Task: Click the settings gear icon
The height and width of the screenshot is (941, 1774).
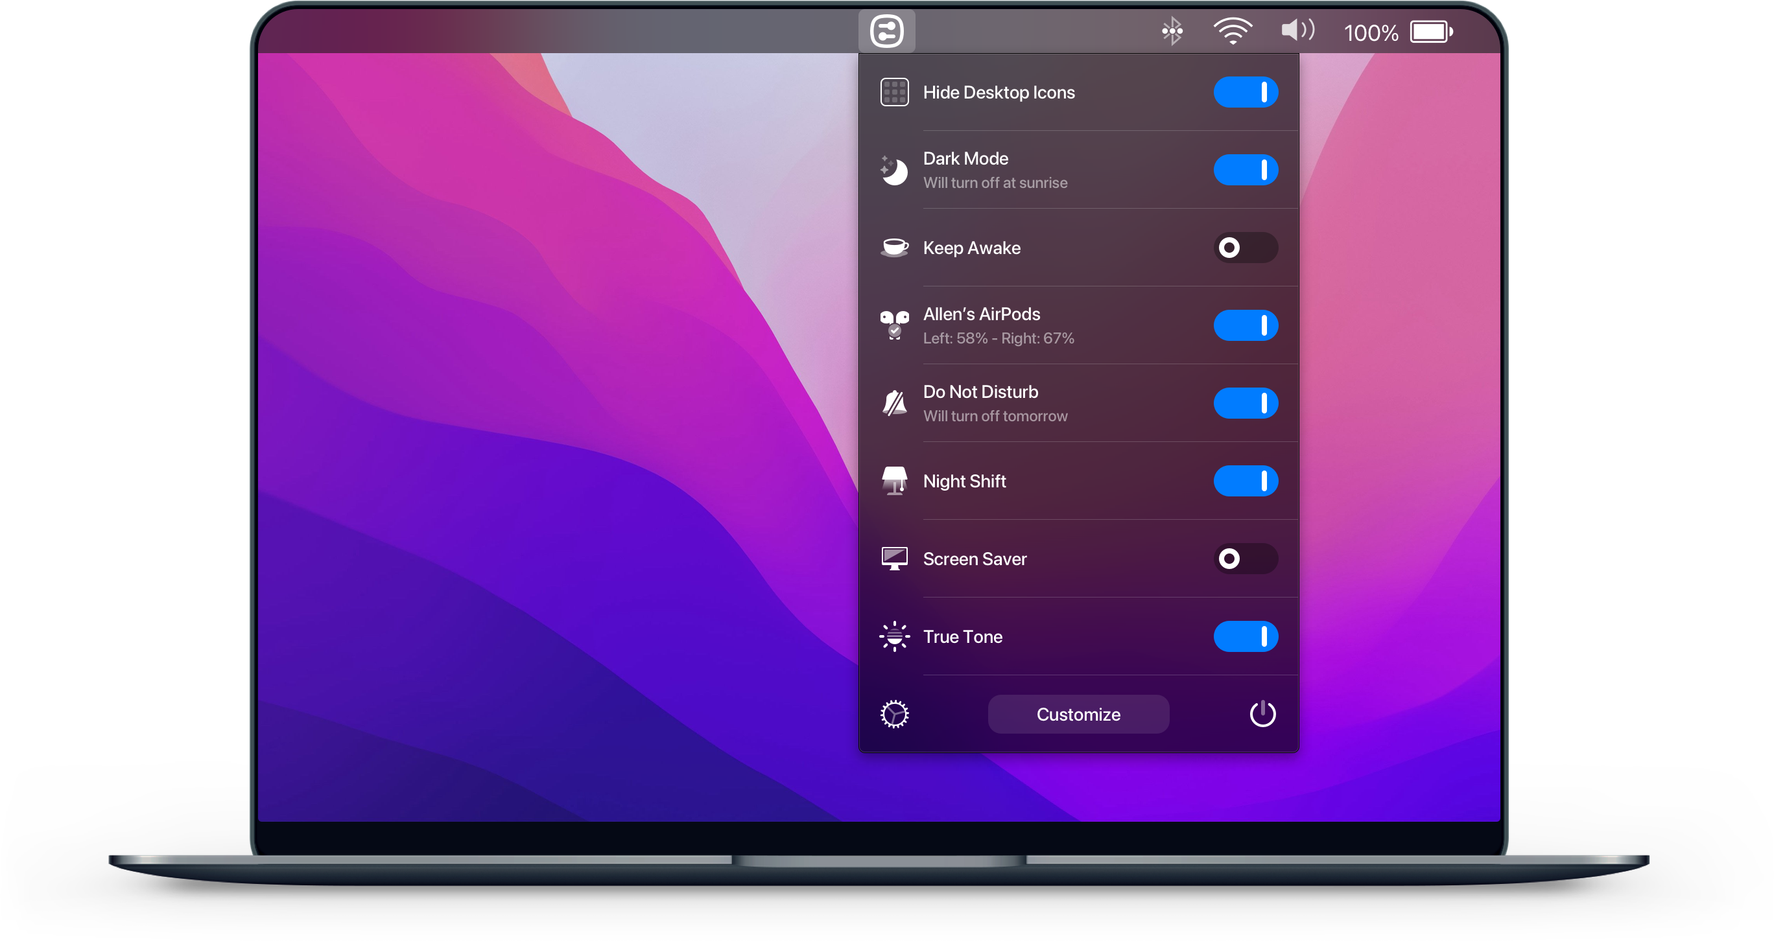Action: click(893, 715)
